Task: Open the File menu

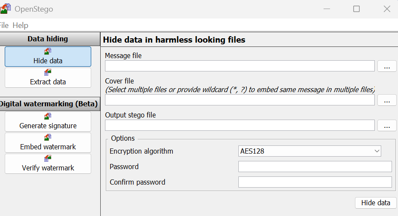Action: pos(4,25)
